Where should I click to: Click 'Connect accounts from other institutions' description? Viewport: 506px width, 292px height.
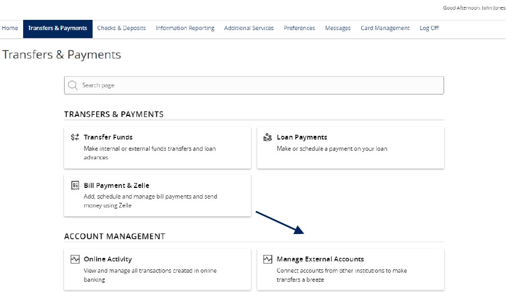coord(342,275)
